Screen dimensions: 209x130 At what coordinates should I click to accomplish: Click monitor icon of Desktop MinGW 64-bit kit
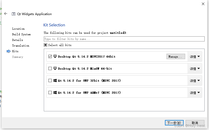[55, 68]
